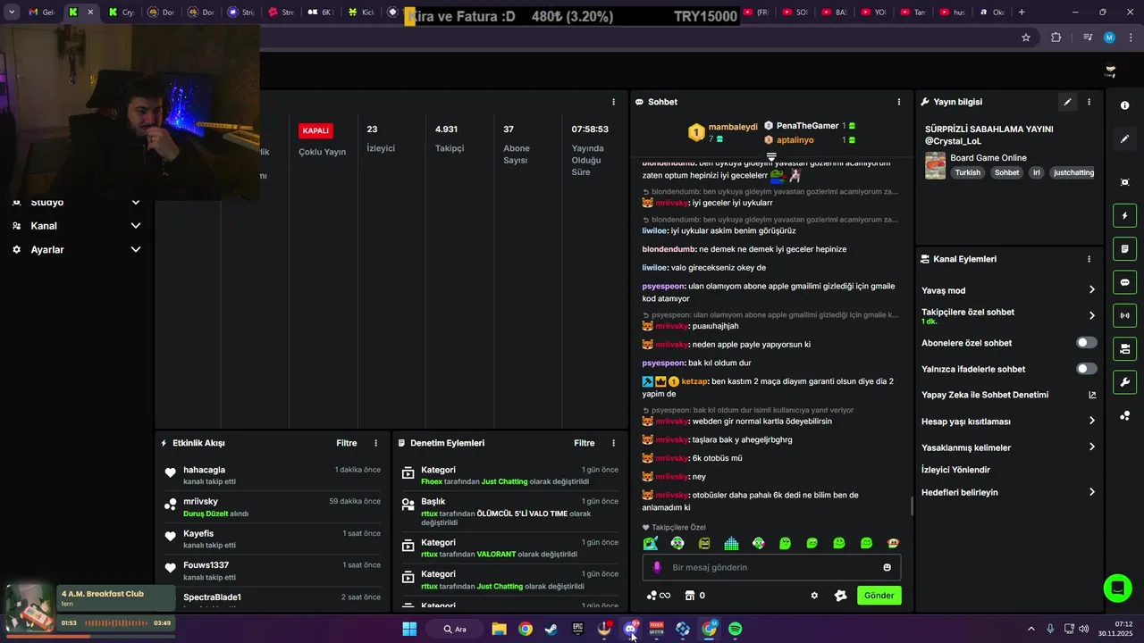Image resolution: width=1144 pixels, height=643 pixels.
Task: Open Etkinlik Akışı Filtre button
Action: (346, 443)
